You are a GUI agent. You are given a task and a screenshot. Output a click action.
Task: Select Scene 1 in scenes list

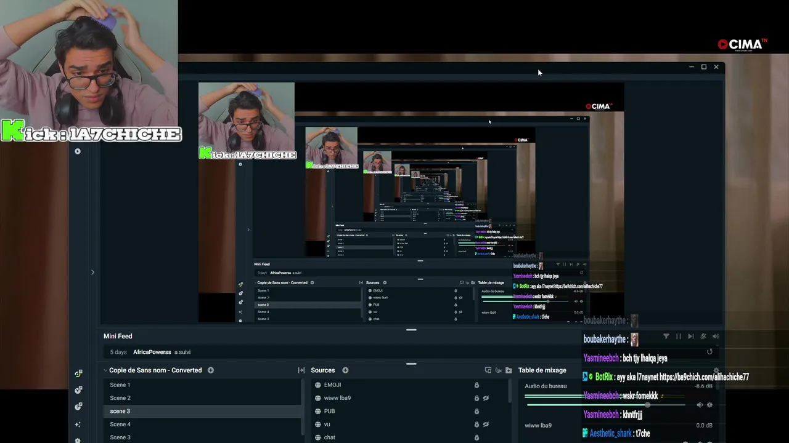click(203, 385)
